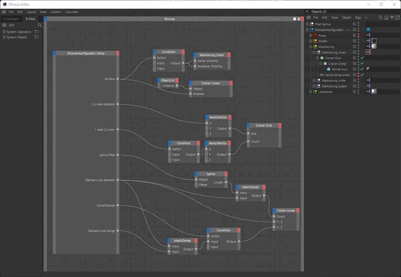Viewport: 401px width, 277px height.
Task: Click the search magnifier in the Objects panel
Action: point(381,17)
